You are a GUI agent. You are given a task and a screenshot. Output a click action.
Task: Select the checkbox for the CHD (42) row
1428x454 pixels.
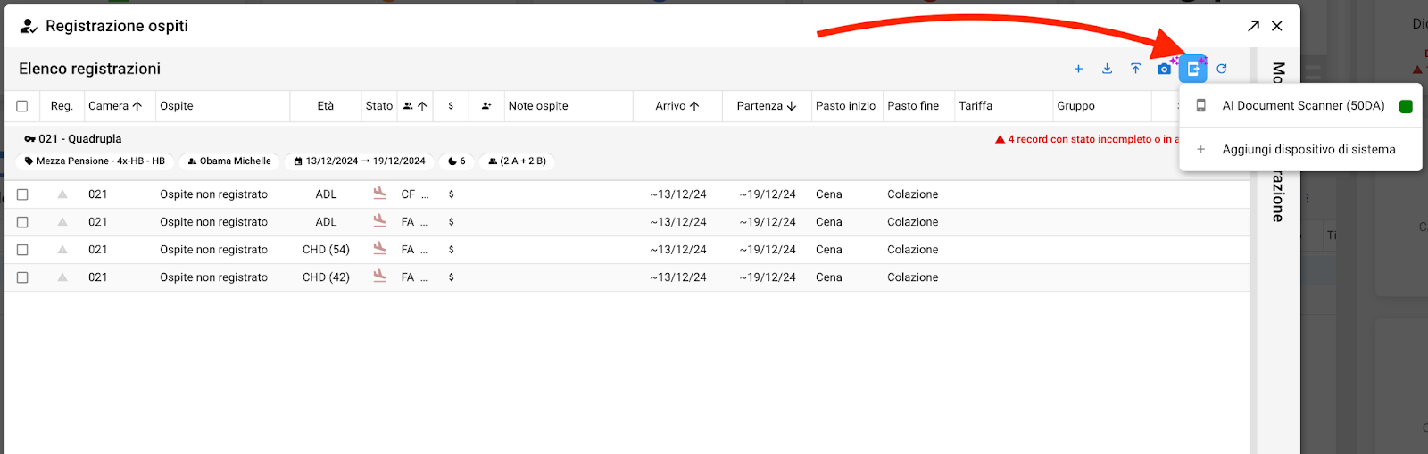pyautogui.click(x=22, y=277)
